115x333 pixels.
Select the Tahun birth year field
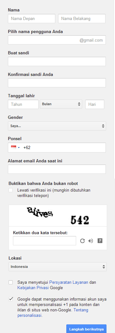(23, 105)
